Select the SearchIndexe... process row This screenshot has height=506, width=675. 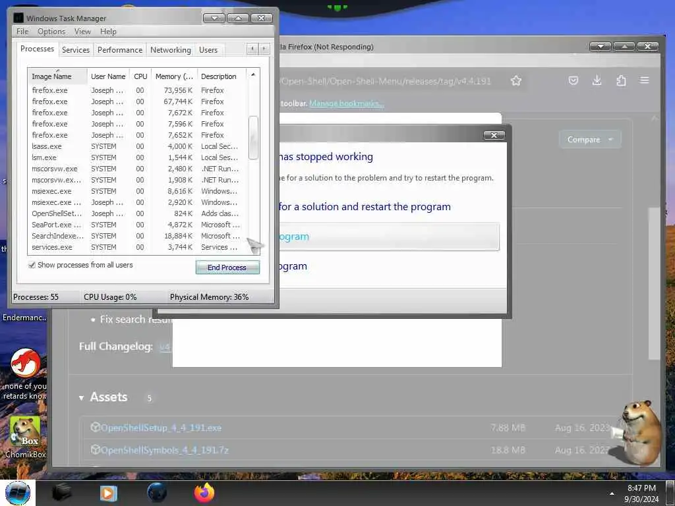click(x=138, y=236)
